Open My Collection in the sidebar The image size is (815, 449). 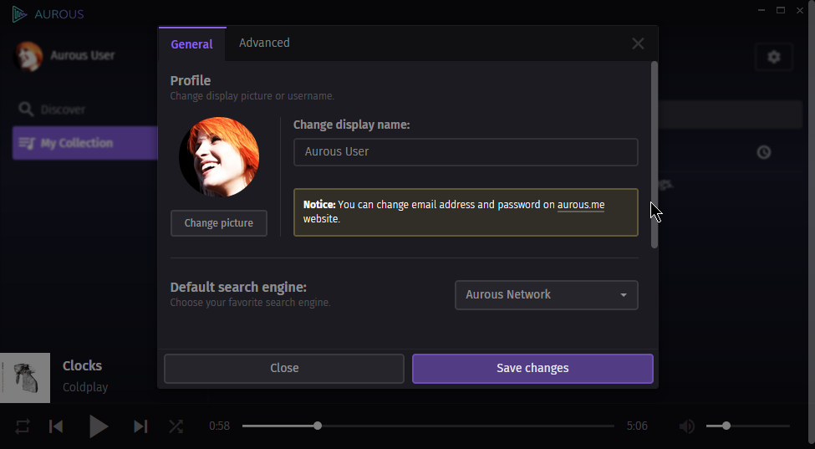coord(85,143)
